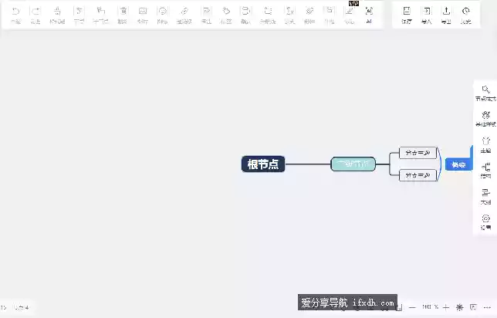This screenshot has width=497, height=318.
Task: Open history with the clock icon
Action: tap(466, 15)
